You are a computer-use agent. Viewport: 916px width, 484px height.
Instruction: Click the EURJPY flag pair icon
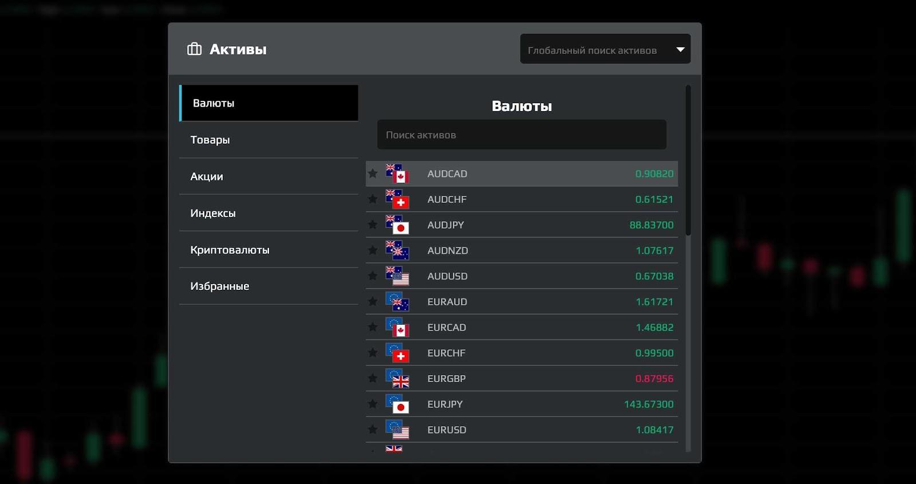pyautogui.click(x=397, y=404)
